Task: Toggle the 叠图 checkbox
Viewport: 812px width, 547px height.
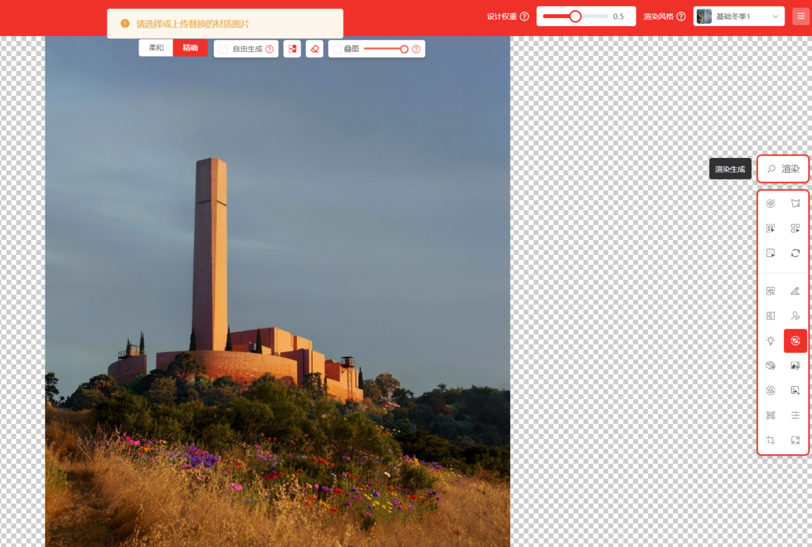Action: tap(338, 49)
